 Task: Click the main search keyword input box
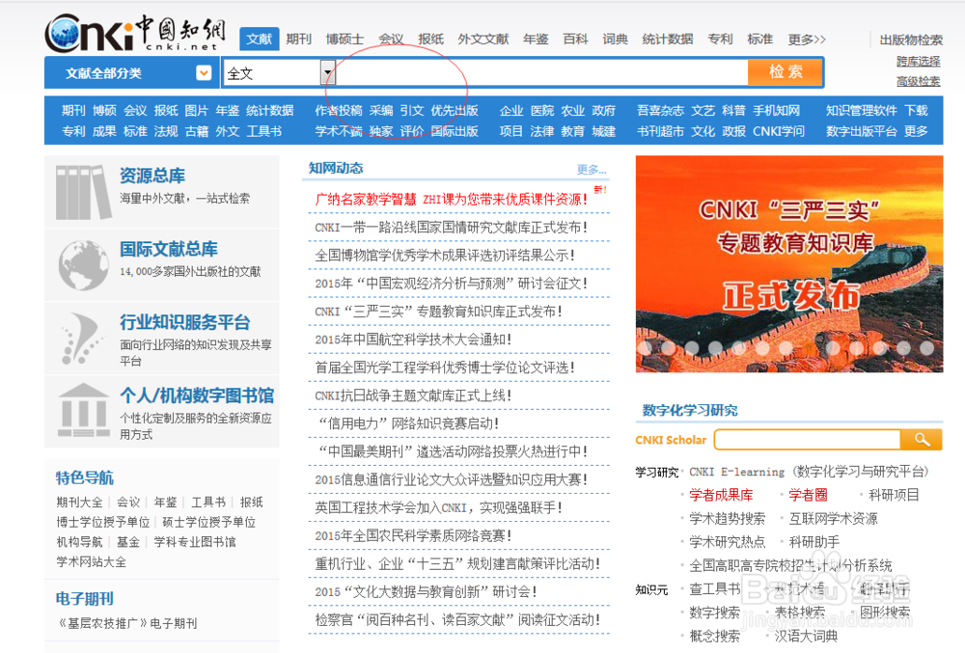click(x=541, y=73)
